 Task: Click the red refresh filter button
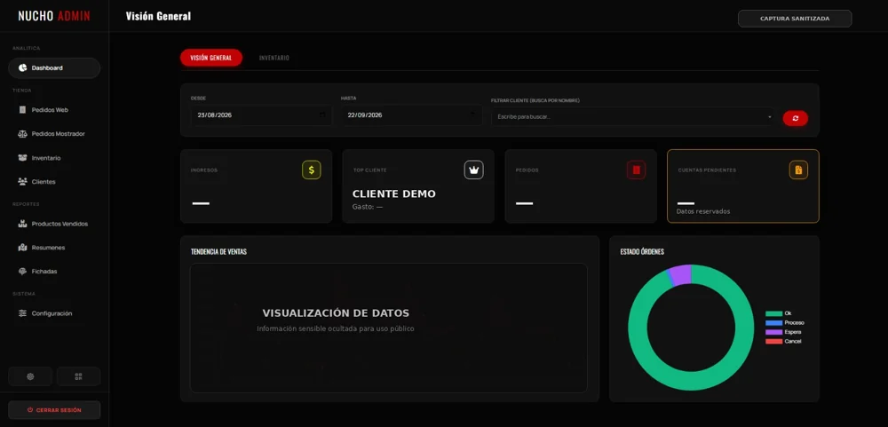[795, 118]
